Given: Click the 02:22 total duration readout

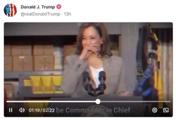Looking at the screenshot, I should pos(48,111).
